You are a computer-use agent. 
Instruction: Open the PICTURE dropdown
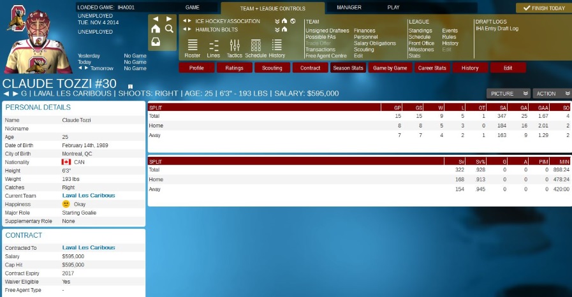(x=508, y=93)
